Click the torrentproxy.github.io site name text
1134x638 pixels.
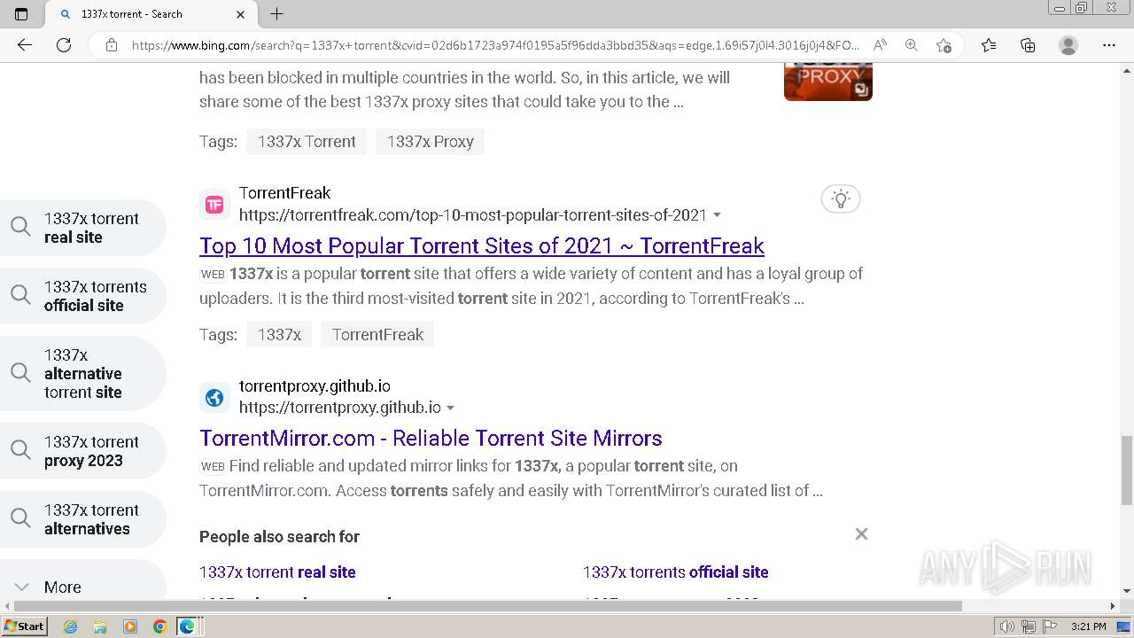315,386
